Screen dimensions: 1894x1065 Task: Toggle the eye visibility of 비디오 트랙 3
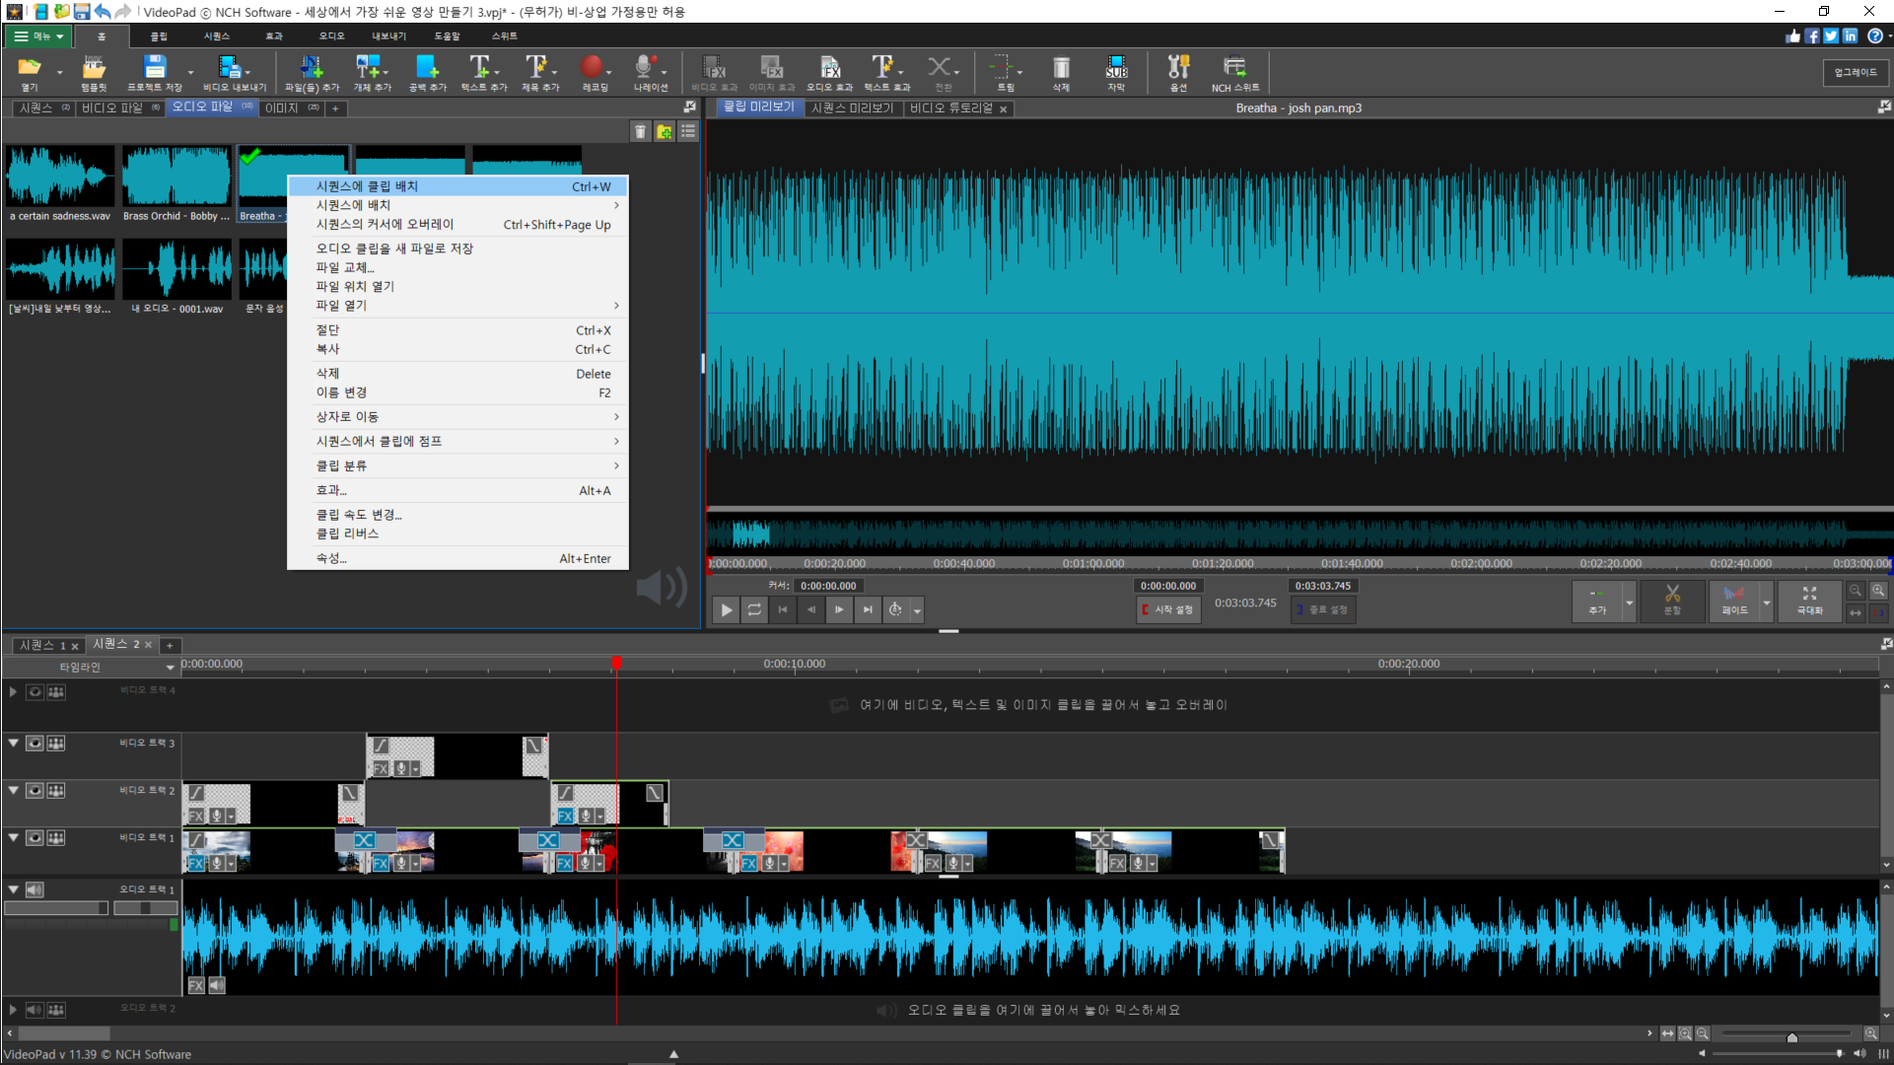[35, 743]
